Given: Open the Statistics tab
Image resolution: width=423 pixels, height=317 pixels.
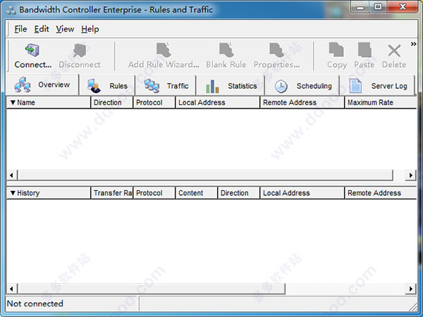Looking at the screenshot, I should coord(231,86).
